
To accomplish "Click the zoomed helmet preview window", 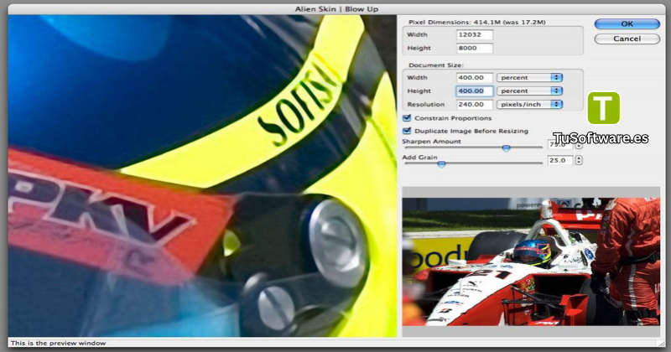I will pyautogui.click(x=202, y=176).
